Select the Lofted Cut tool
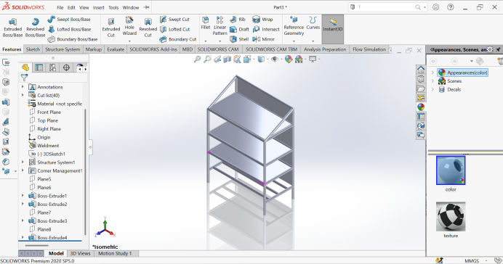The height and width of the screenshot is (264, 503). point(175,29)
